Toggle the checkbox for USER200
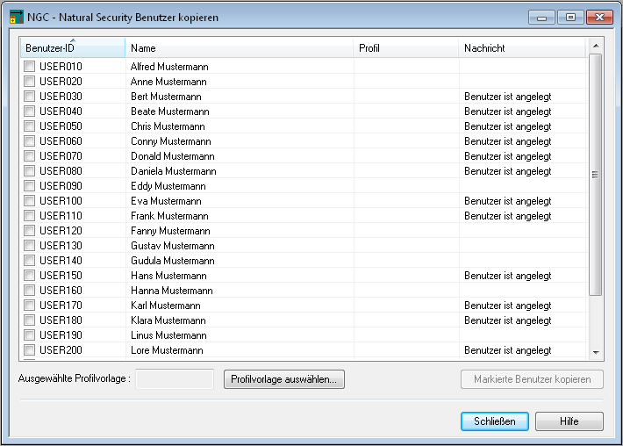This screenshot has width=623, height=446. 30,350
